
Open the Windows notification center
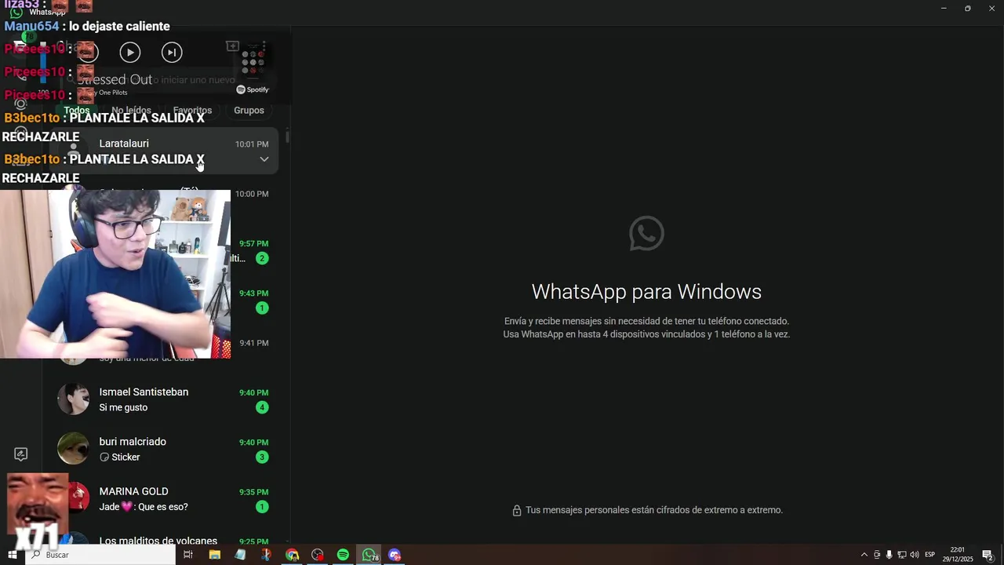(x=988, y=555)
